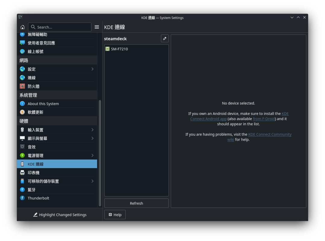Open the Thunderbolt settings entry
Viewport: 325px width, 241px height.
[x=57, y=198]
